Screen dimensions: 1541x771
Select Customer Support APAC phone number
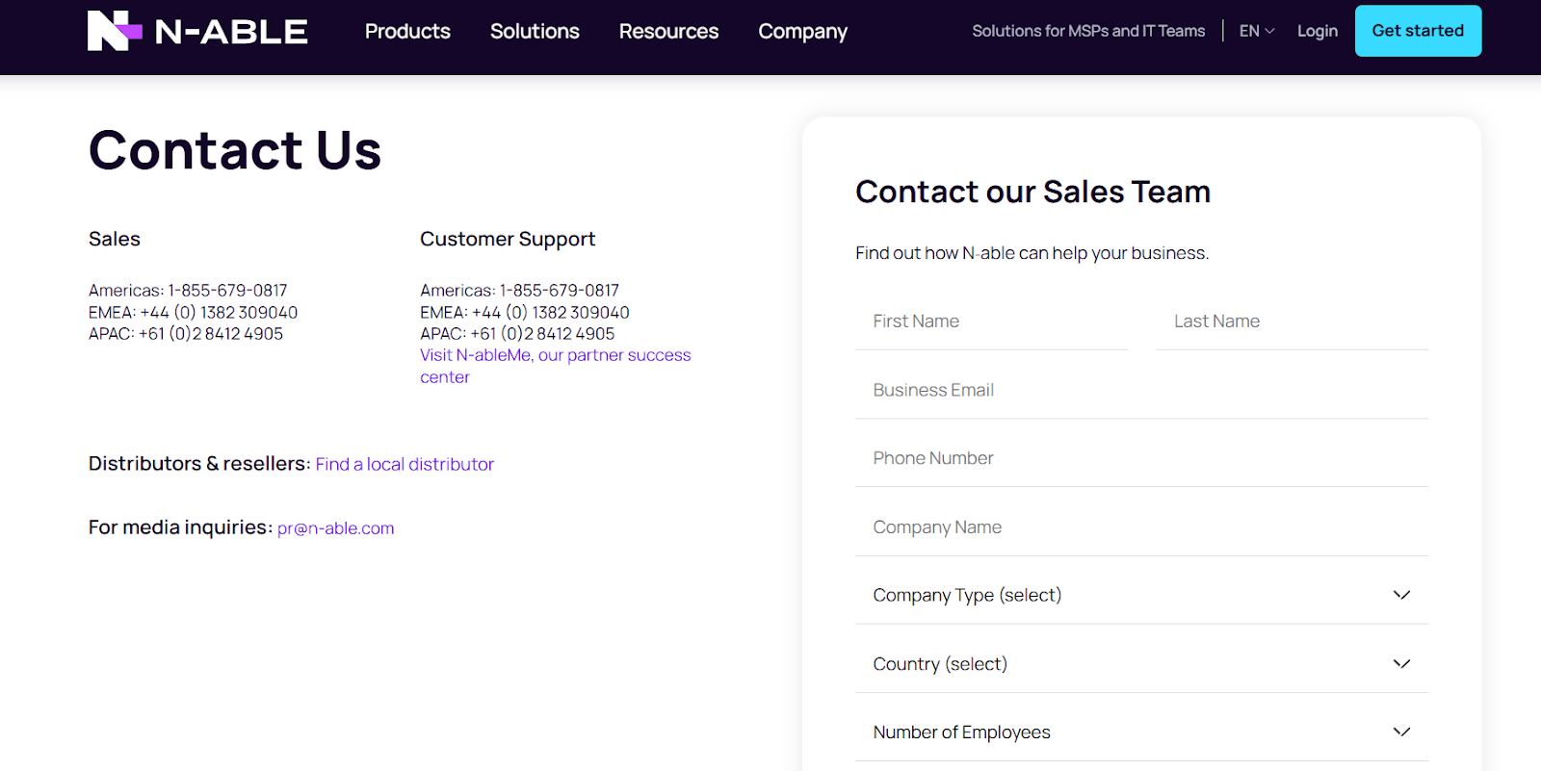542,334
